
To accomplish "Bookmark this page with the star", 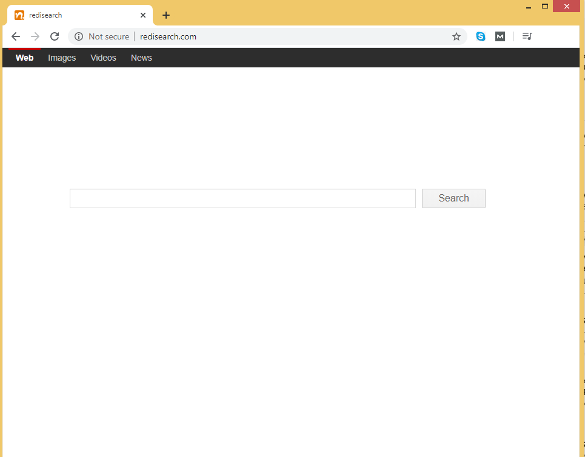I will click(x=456, y=36).
